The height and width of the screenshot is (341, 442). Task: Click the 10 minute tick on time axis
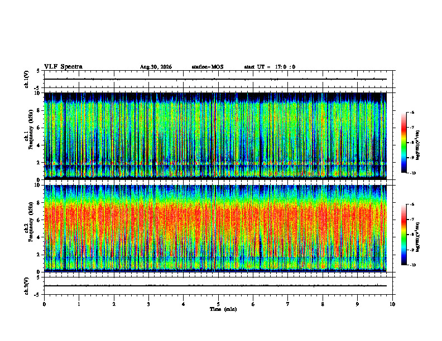392,304
